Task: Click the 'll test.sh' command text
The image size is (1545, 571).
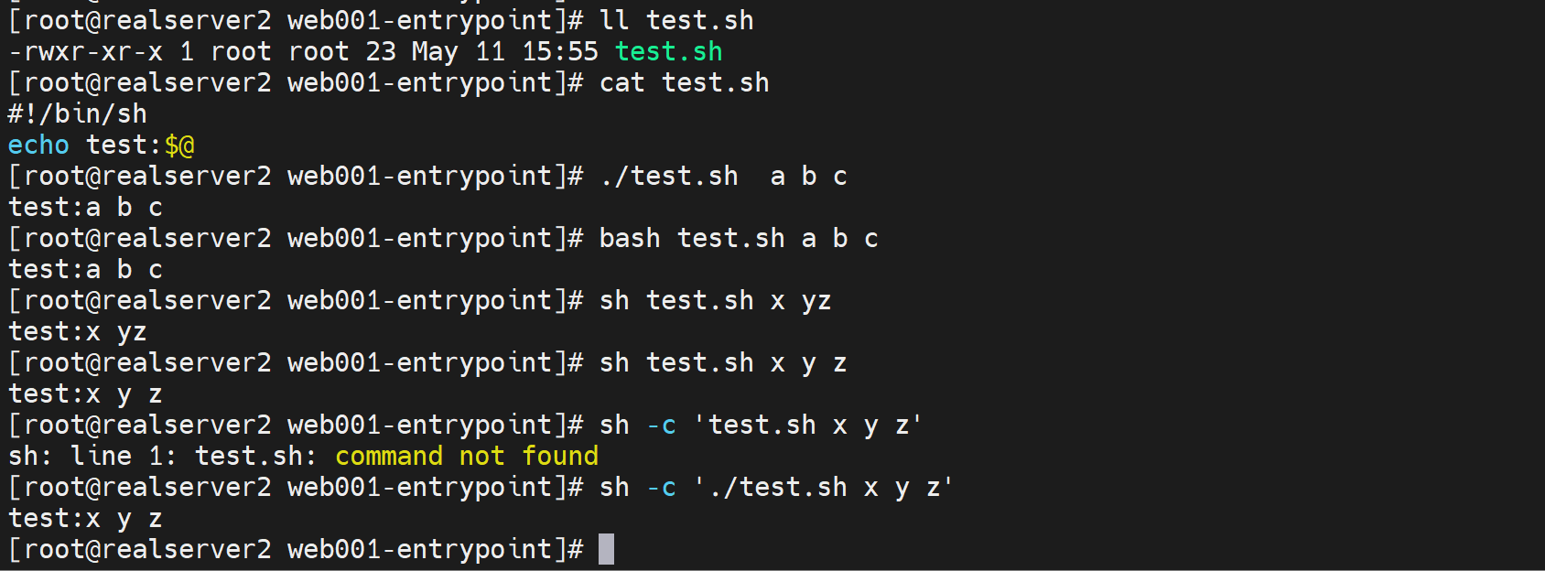Action: tap(676, 20)
